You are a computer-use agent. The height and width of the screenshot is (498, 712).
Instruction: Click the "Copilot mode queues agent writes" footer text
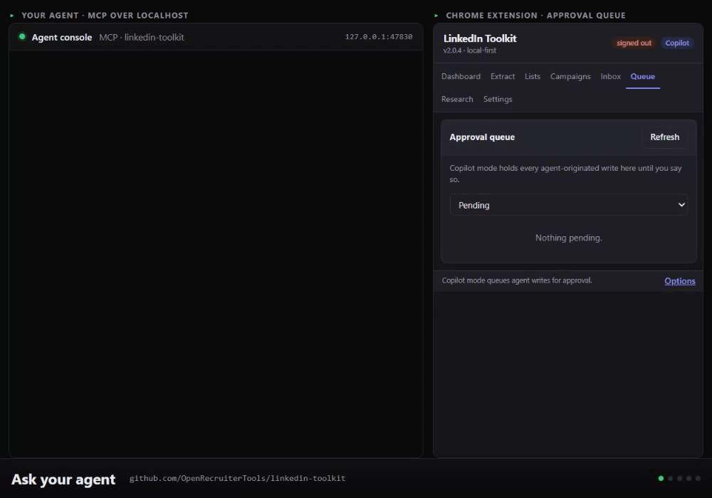(x=517, y=280)
